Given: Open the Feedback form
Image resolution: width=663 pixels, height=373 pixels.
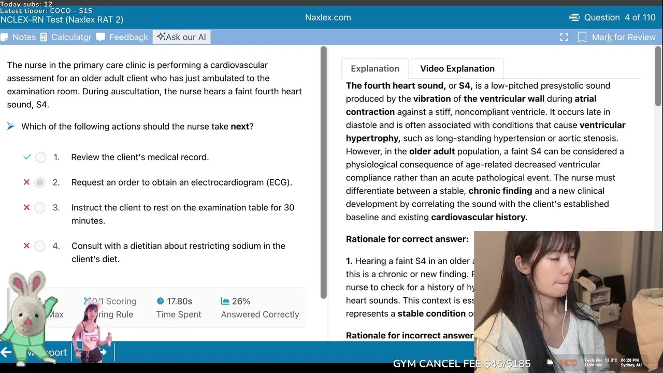Looking at the screenshot, I should [x=122, y=37].
